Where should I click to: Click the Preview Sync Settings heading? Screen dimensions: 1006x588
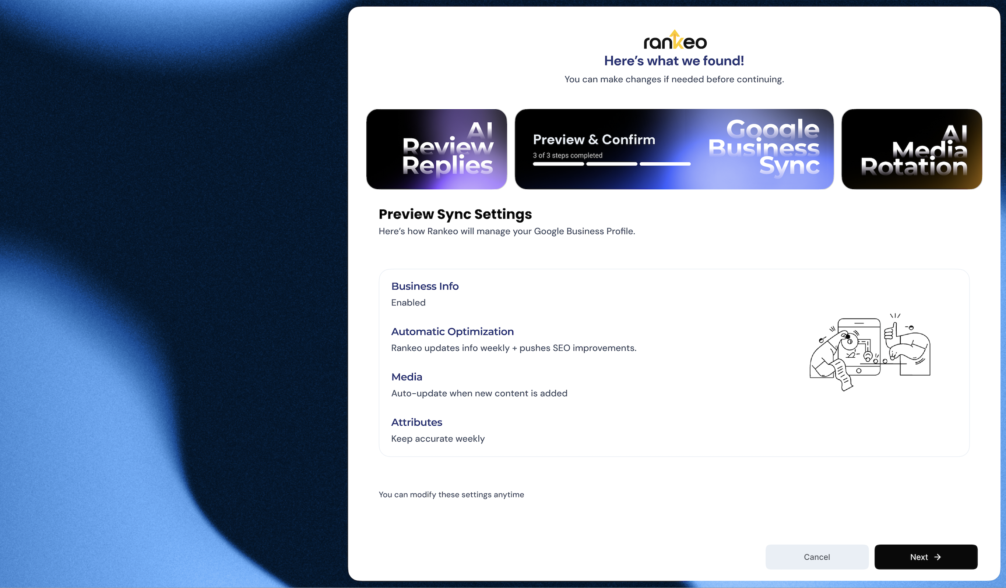[455, 214]
